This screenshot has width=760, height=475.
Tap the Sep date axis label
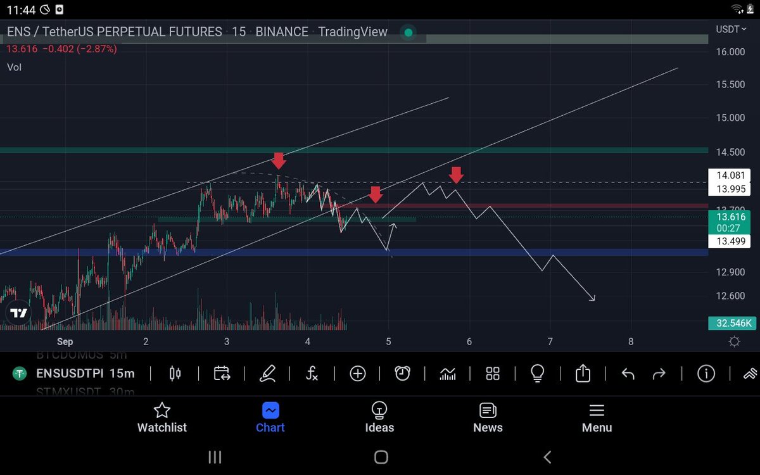click(x=65, y=342)
